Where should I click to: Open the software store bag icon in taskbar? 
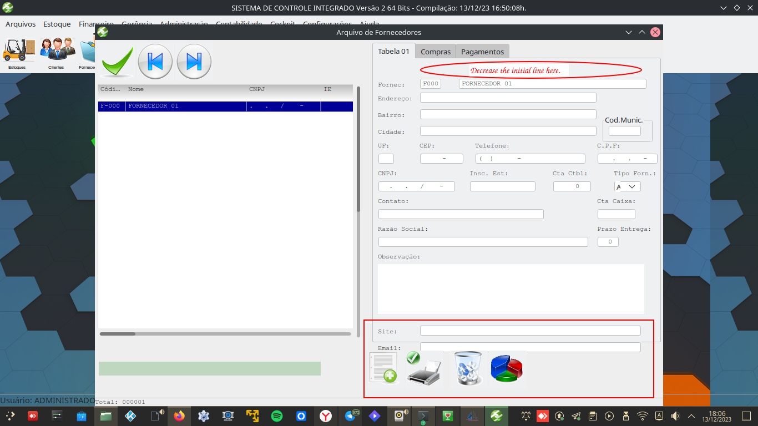click(82, 415)
